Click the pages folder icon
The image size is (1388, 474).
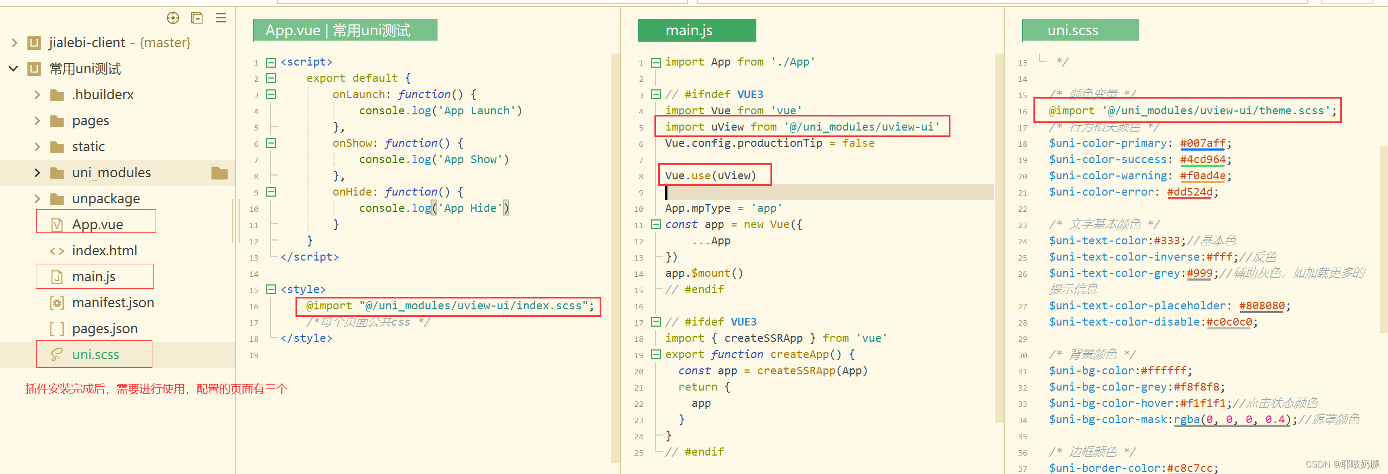pyautogui.click(x=57, y=121)
